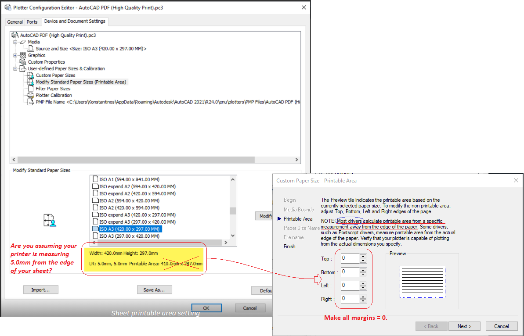Expand the Graphics tree node

tap(15, 55)
